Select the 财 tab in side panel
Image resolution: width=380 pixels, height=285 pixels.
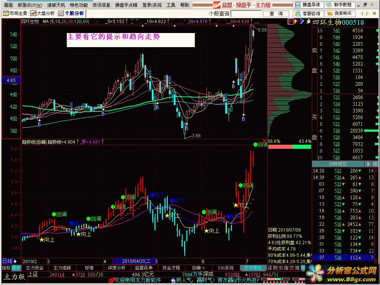pos(276,268)
